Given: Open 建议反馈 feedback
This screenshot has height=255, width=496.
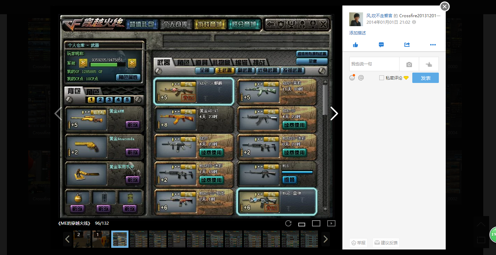Looking at the screenshot, I should (386, 243).
